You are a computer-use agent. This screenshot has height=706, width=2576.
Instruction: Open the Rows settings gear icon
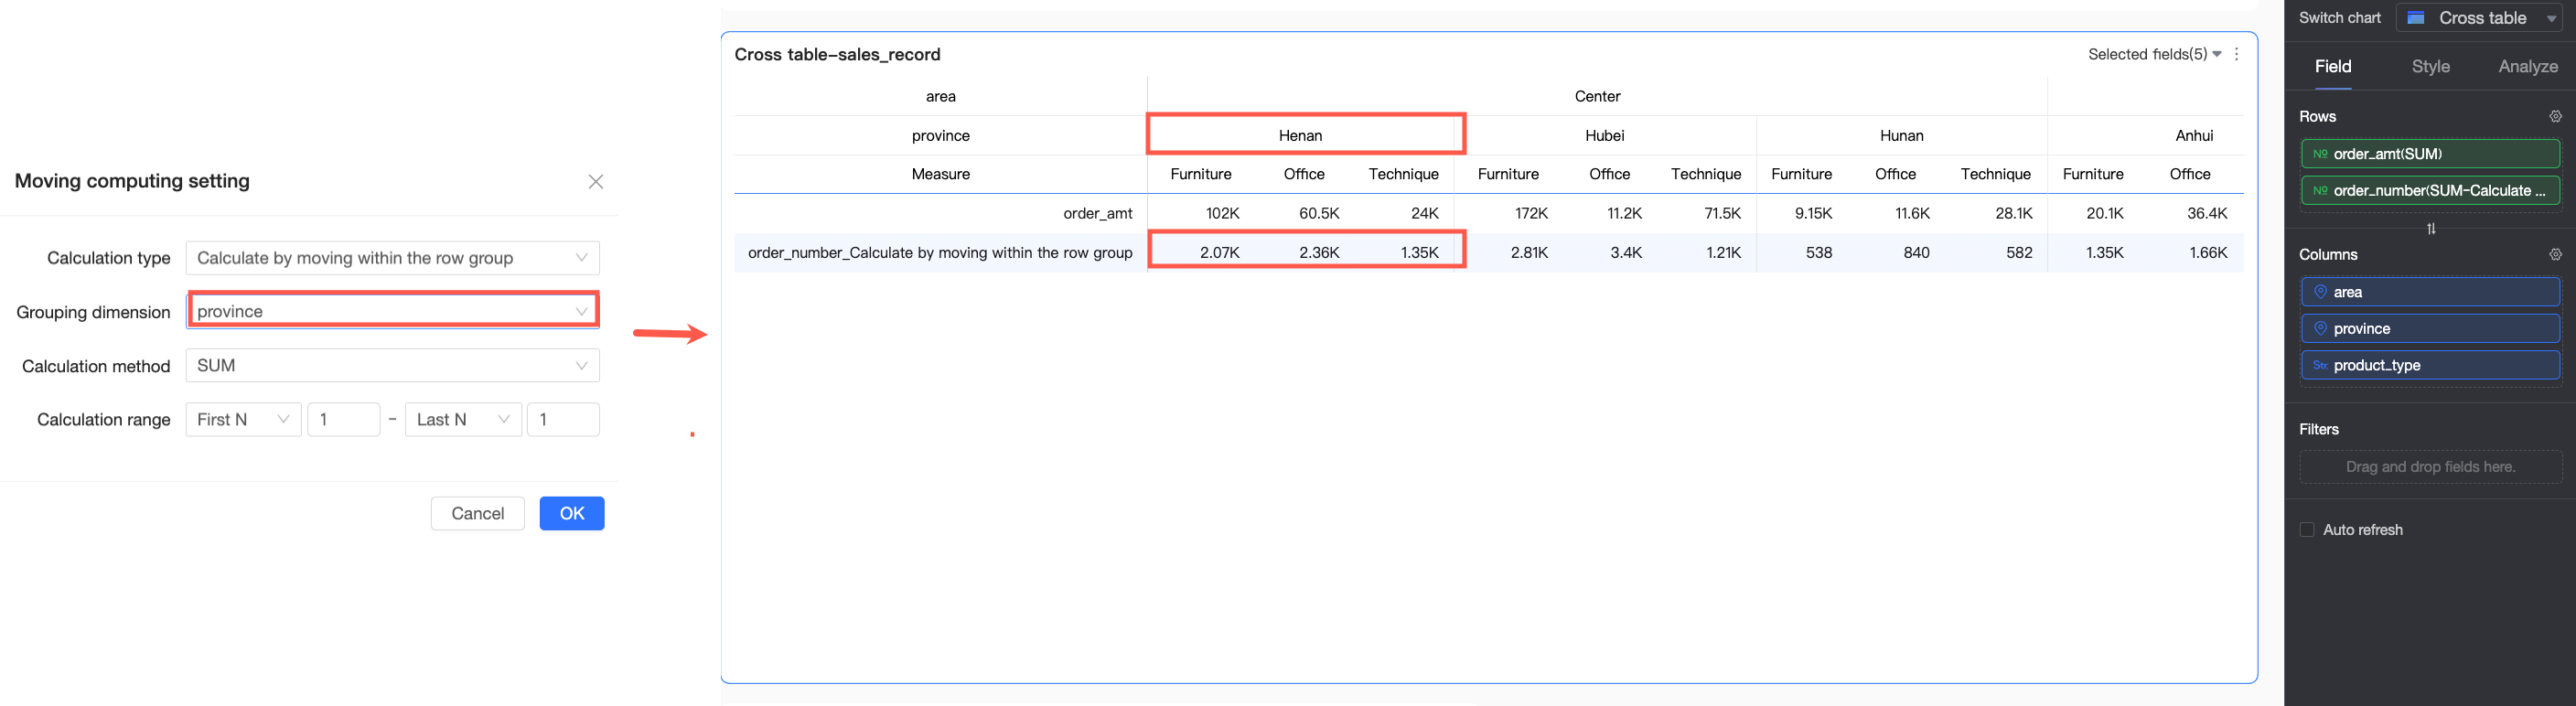2556,117
